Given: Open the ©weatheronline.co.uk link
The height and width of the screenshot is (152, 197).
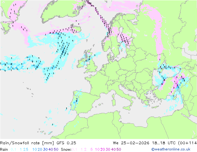Looking at the screenshot, I should click(171, 149).
